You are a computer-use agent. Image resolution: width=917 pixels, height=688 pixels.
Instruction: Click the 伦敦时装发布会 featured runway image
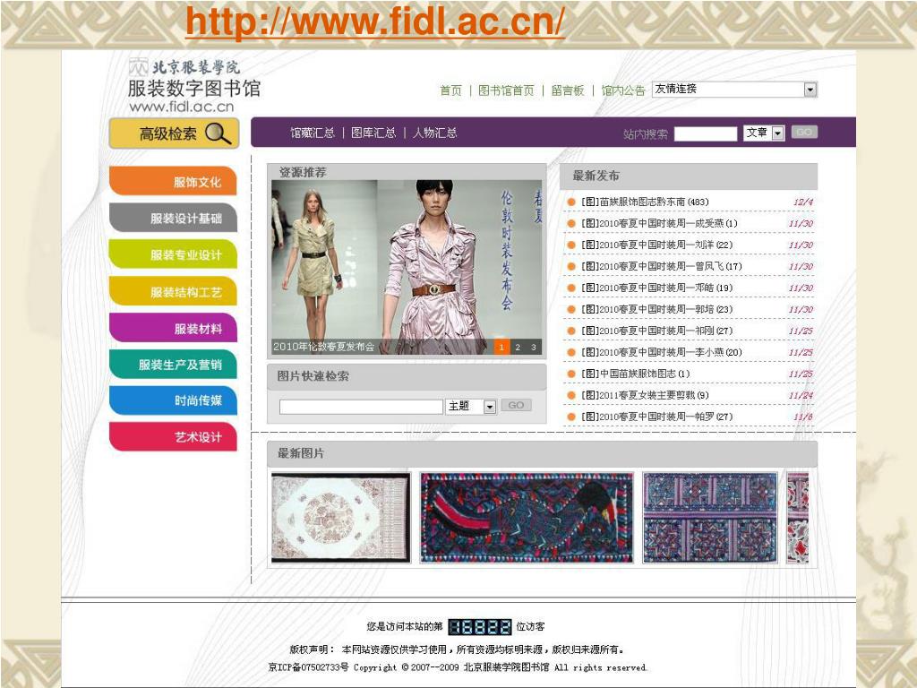coord(407,267)
